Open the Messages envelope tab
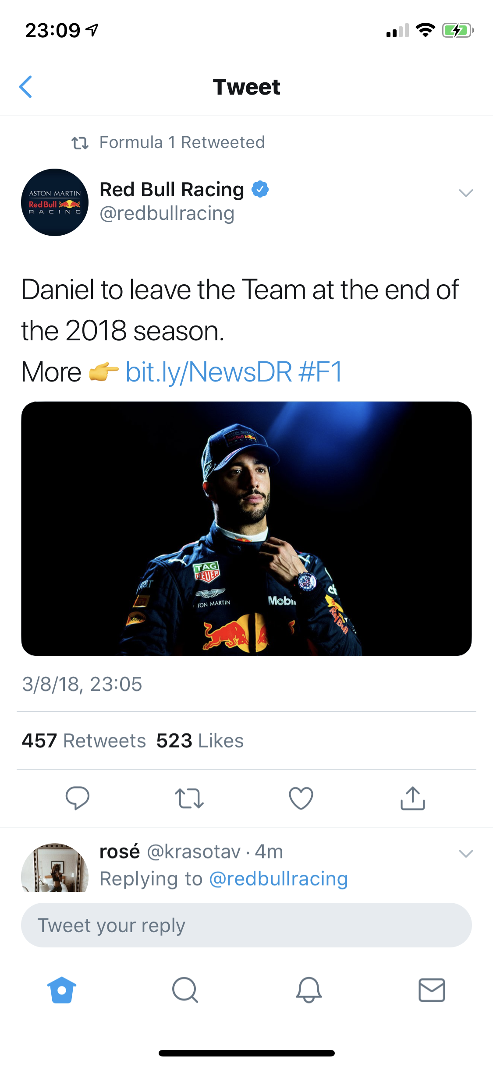493x1067 pixels. tap(432, 990)
